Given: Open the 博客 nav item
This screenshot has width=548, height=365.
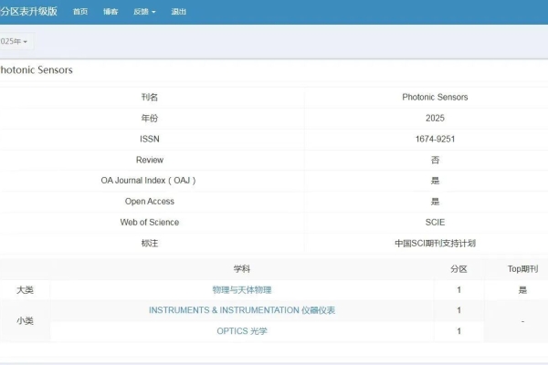Looking at the screenshot, I should pos(111,12).
